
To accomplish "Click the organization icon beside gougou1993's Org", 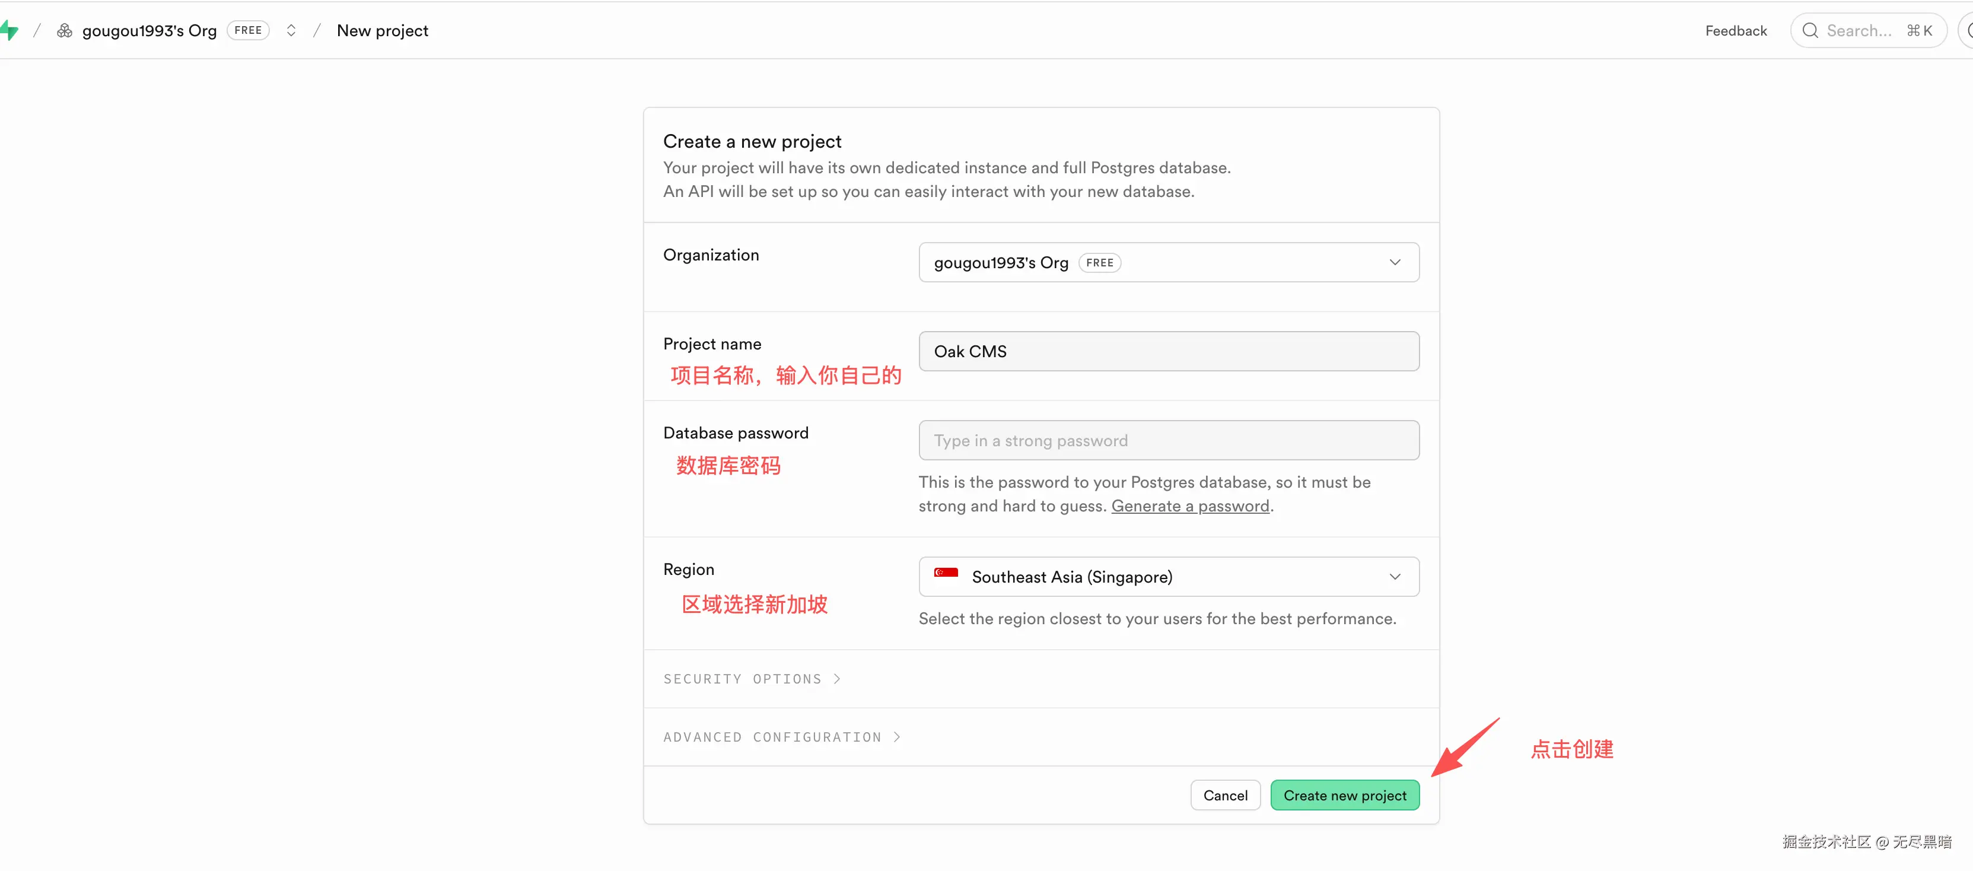I will [64, 31].
